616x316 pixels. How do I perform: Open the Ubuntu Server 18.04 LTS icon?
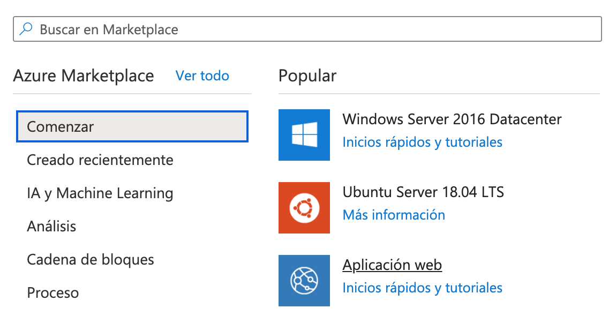[304, 207]
